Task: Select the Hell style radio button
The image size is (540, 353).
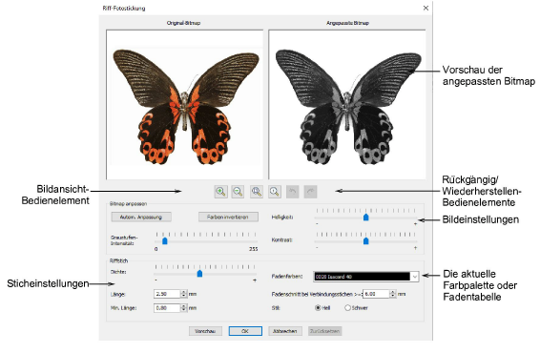Action: (x=318, y=308)
